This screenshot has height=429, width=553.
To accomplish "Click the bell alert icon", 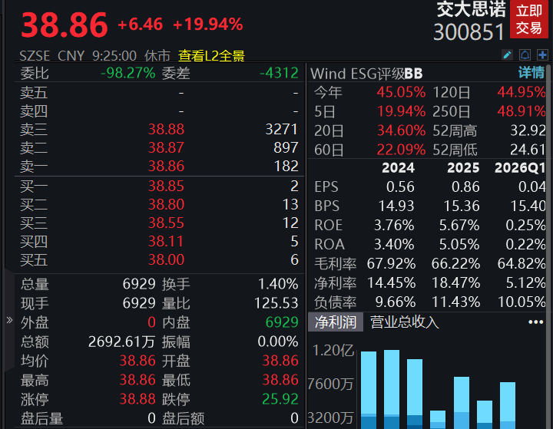I will point(525,55).
